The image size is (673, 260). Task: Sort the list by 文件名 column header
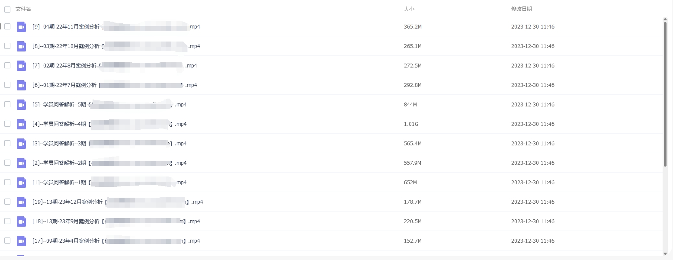click(x=23, y=9)
